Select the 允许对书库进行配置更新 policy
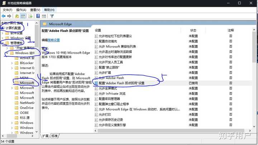The image size is (258, 145). pos(115,57)
